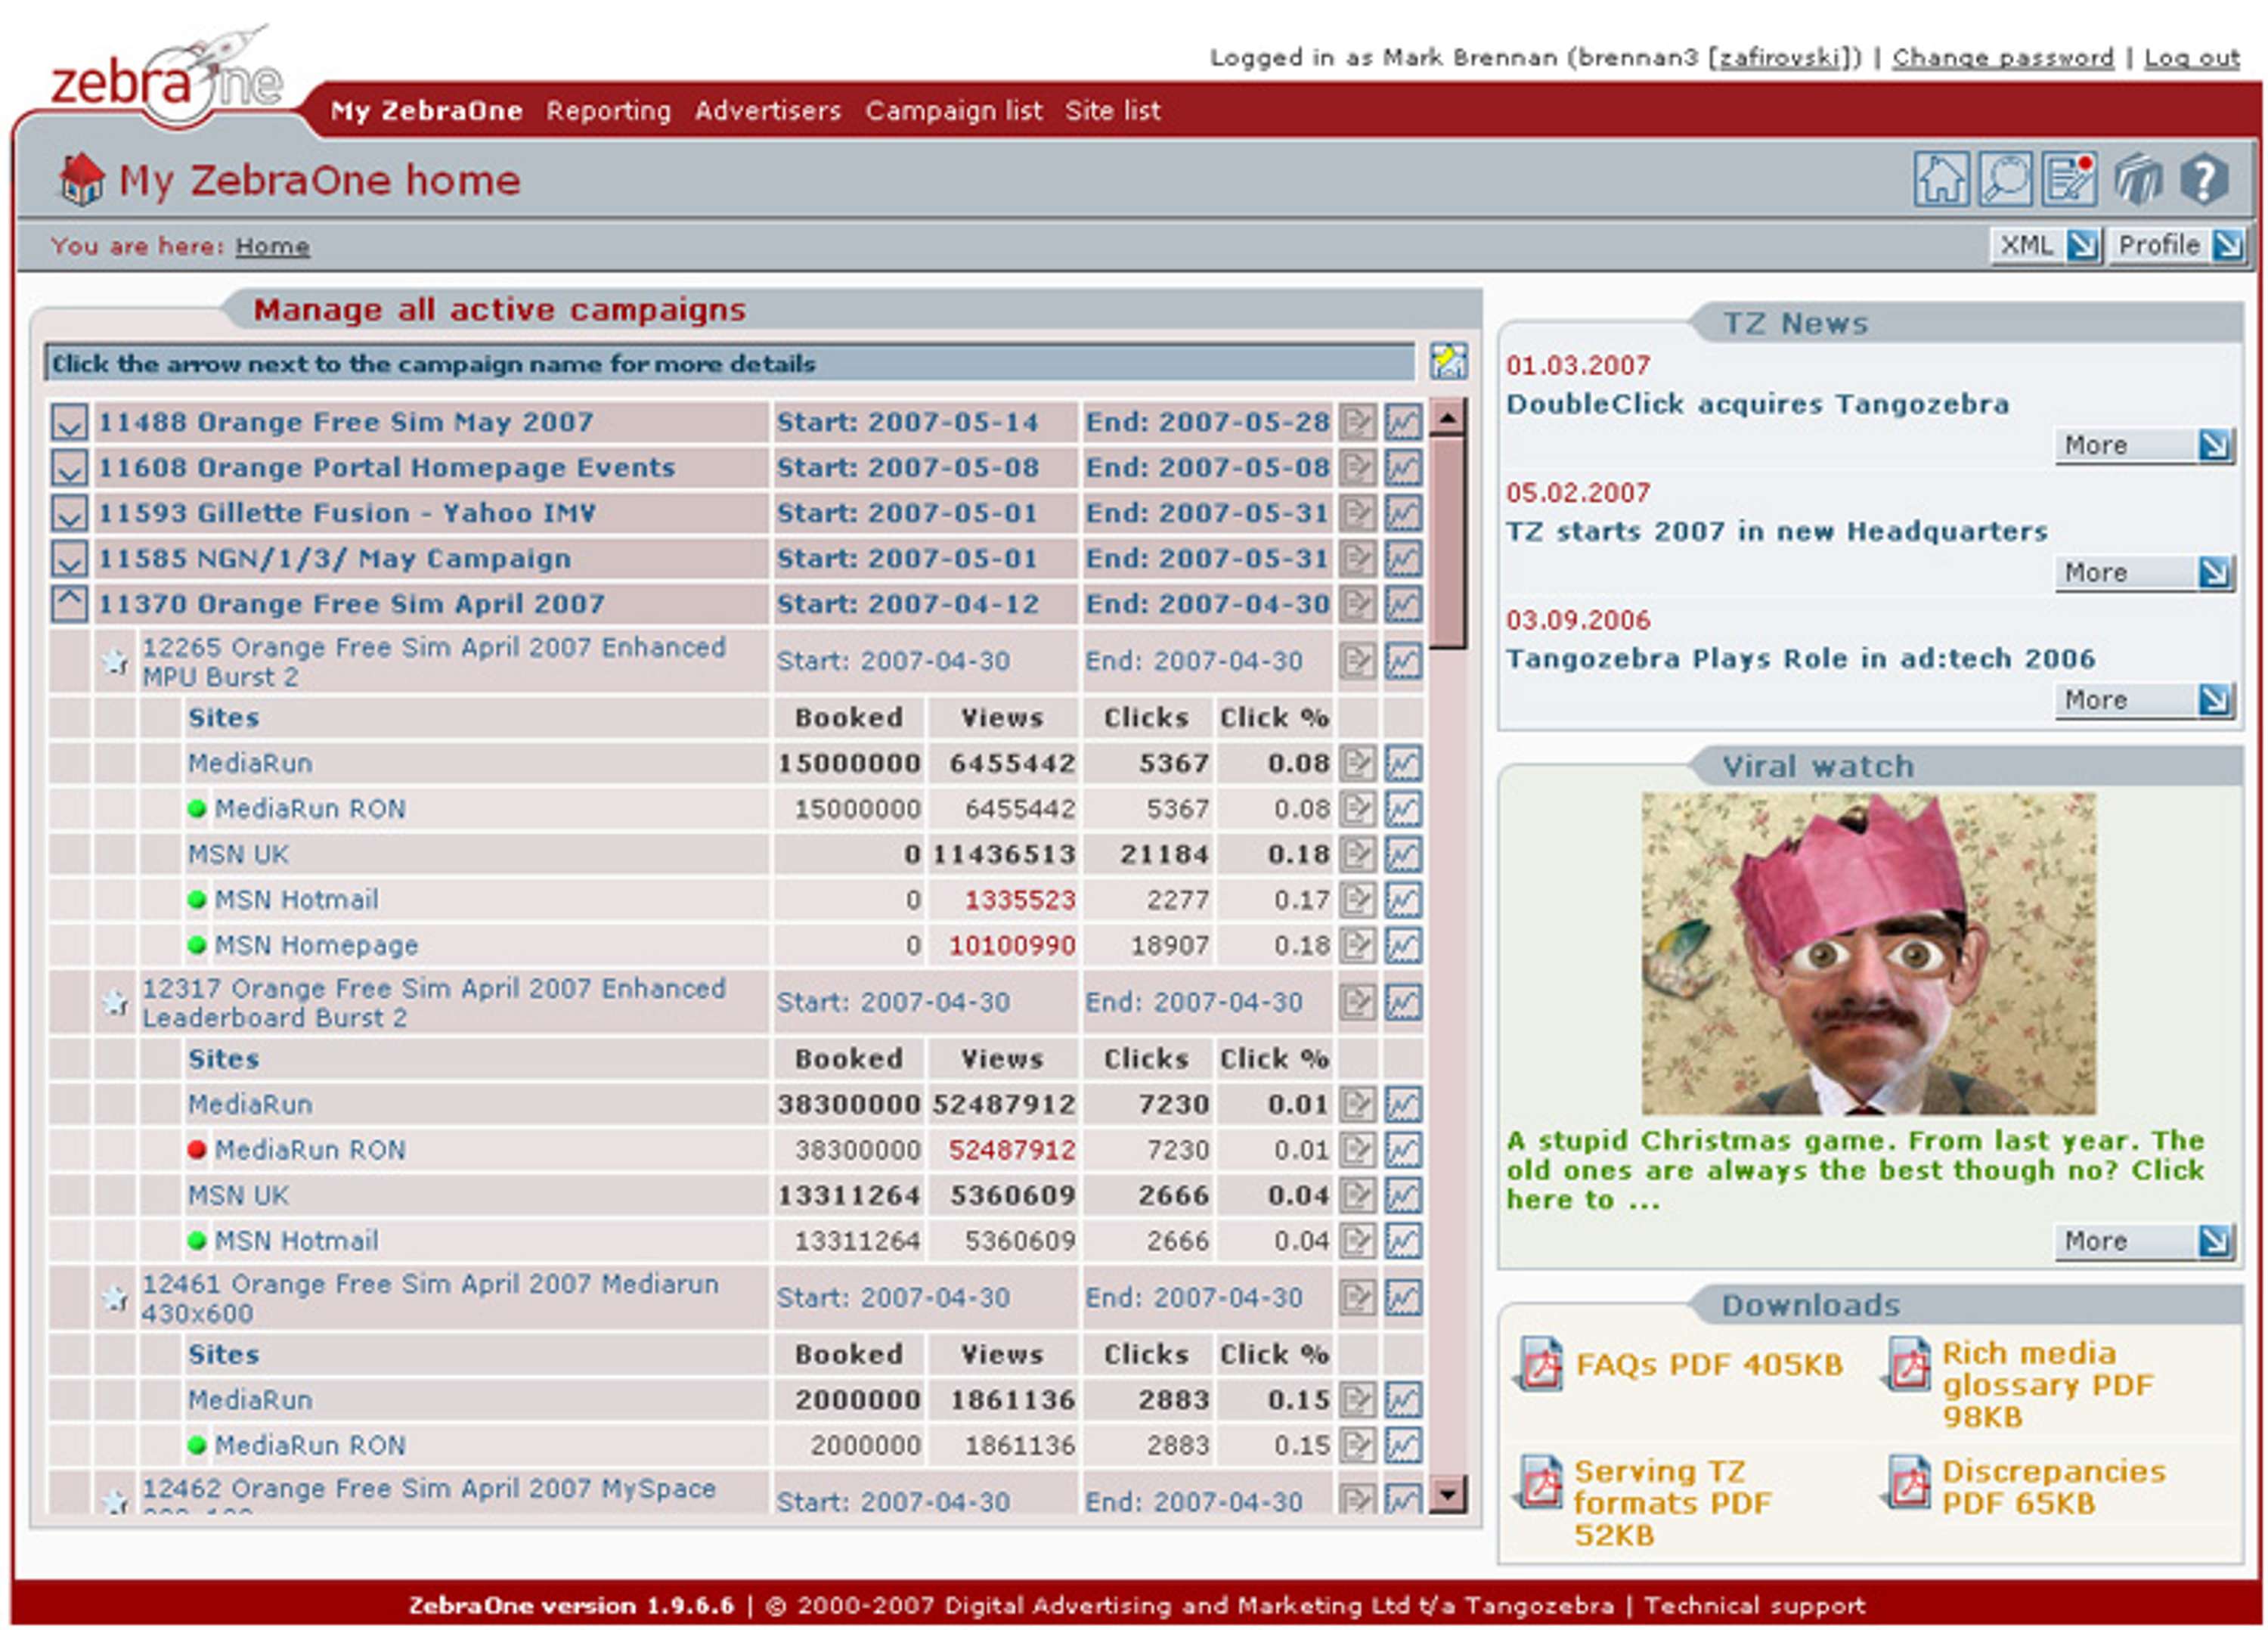The height and width of the screenshot is (1630, 2268).
Task: Open chart icon for MSN Hotmail row with 2277 clicks
Action: click(x=1403, y=900)
